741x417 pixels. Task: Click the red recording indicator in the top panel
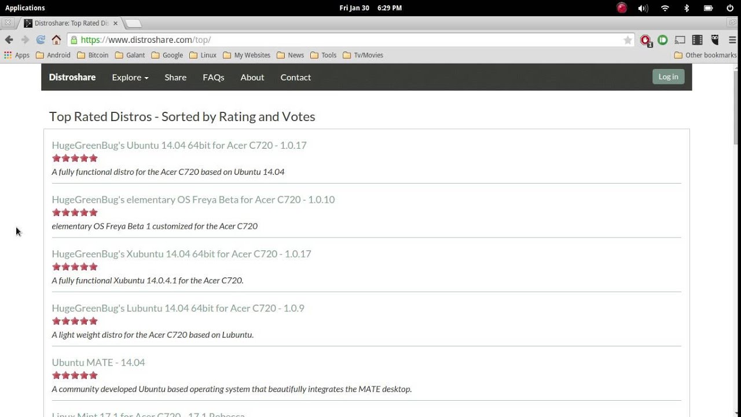click(622, 8)
